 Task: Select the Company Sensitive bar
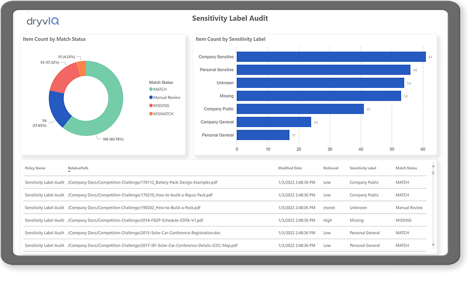tap(331, 57)
